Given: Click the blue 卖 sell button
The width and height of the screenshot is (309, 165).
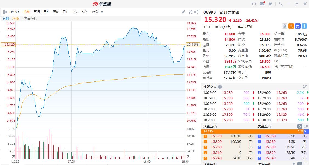Looking at the screenshot, I should pos(298,26).
